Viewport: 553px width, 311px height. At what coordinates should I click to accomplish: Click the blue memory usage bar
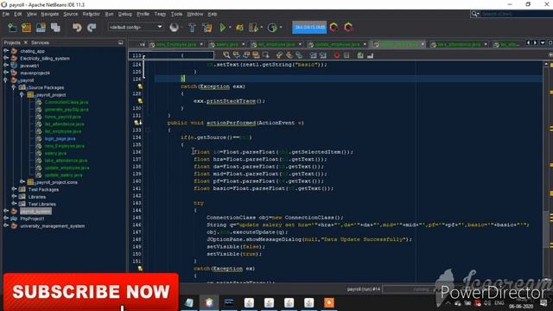click(309, 28)
